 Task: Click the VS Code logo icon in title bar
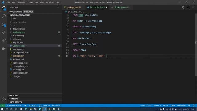pyautogui.click(x=3, y=2)
